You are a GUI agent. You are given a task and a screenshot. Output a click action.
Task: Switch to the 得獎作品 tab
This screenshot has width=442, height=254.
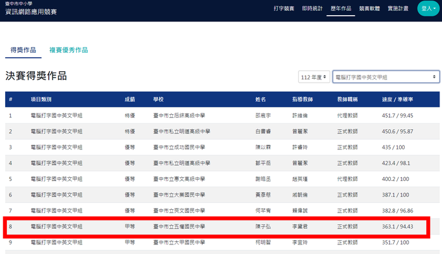pyautogui.click(x=23, y=50)
